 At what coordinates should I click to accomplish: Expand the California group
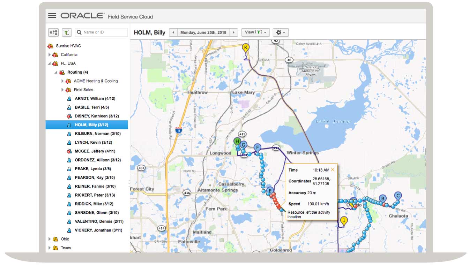point(50,55)
